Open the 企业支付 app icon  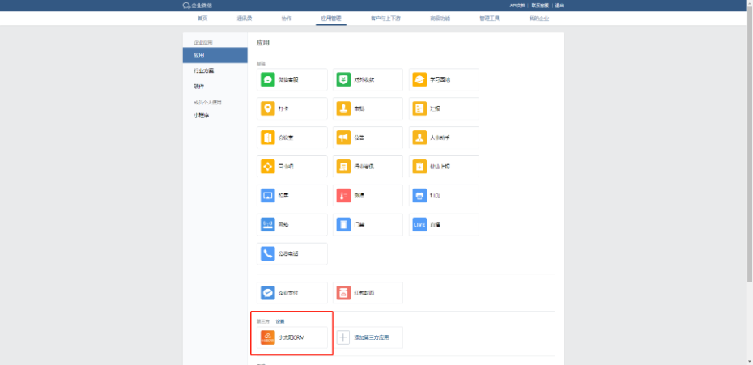tap(268, 293)
